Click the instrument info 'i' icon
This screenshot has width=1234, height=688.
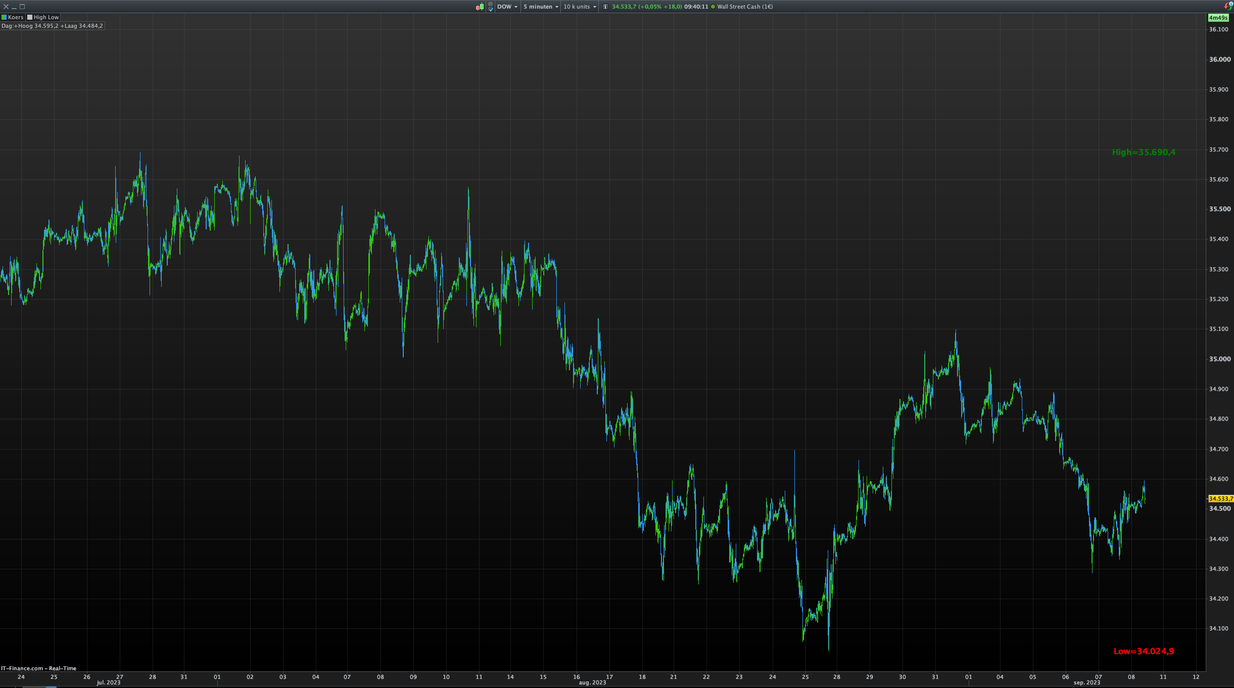605,7
